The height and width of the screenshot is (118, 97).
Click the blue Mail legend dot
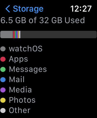(x=3, y=80)
